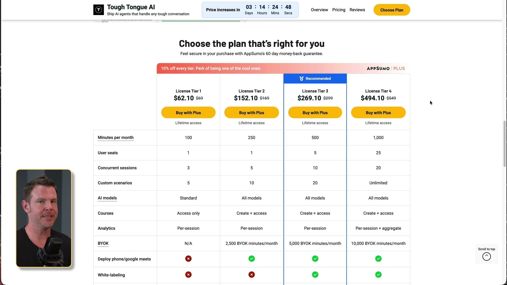Screen dimensions: 507x285
Task: Buy License Tier 1 with Plus
Action: pyautogui.click(x=188, y=112)
